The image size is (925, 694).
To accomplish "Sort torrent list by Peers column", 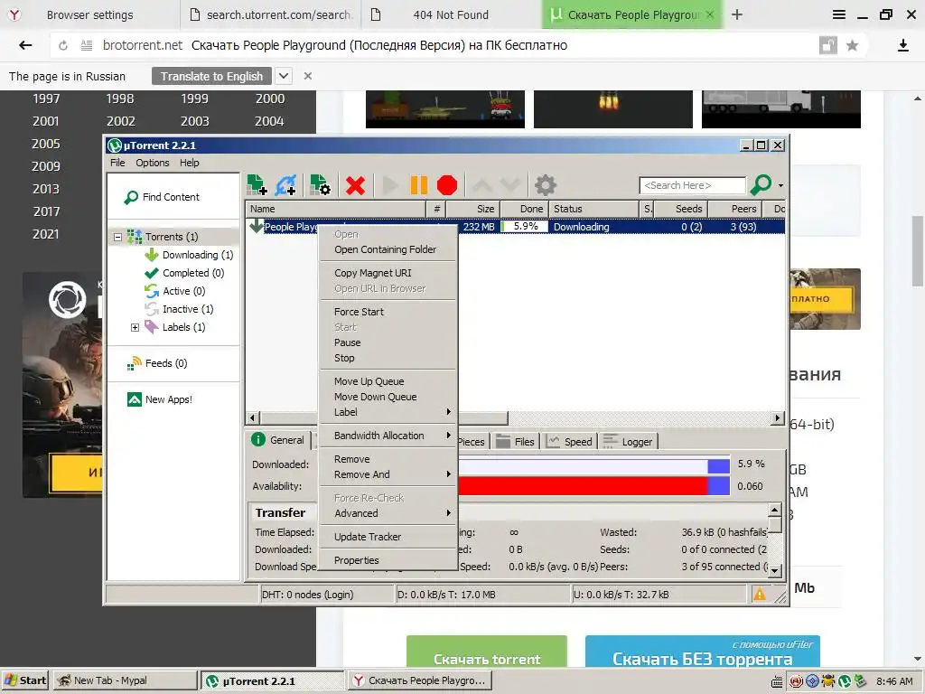I will [734, 209].
